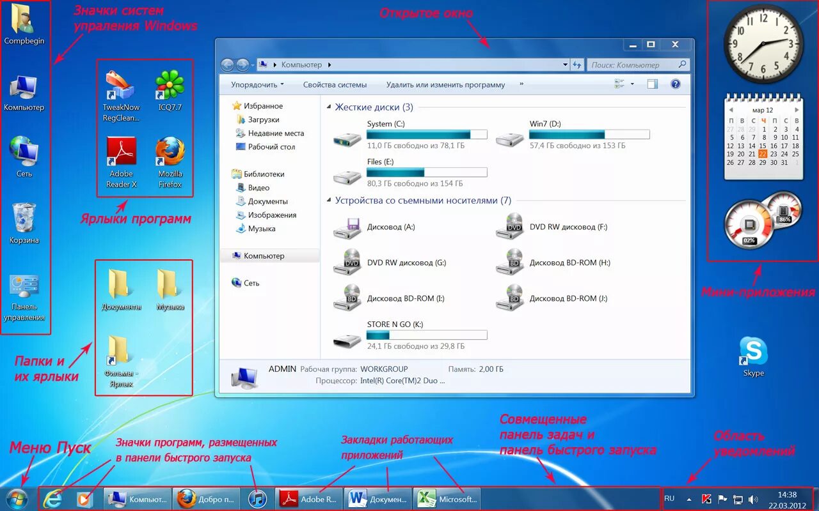Select the Skype desktop icon
Image resolution: width=819 pixels, height=511 pixels.
[x=753, y=357]
